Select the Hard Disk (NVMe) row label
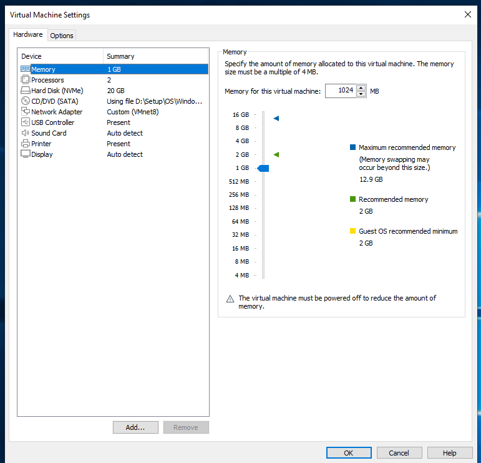Screen dimensions: 481x463 coord(57,91)
